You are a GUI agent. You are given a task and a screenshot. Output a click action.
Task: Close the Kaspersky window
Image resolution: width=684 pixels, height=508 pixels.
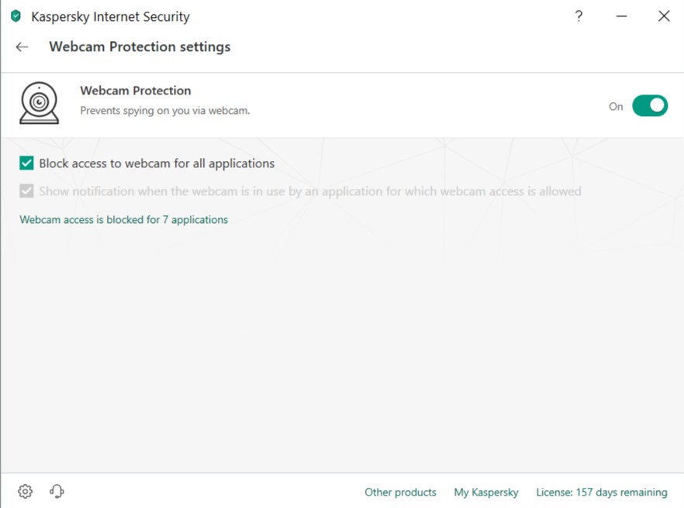[664, 16]
